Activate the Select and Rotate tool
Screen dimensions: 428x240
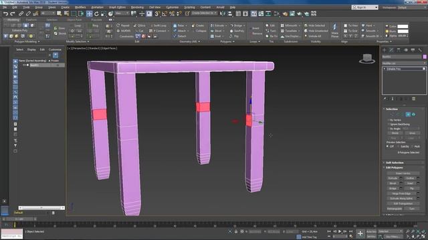click(x=96, y=13)
